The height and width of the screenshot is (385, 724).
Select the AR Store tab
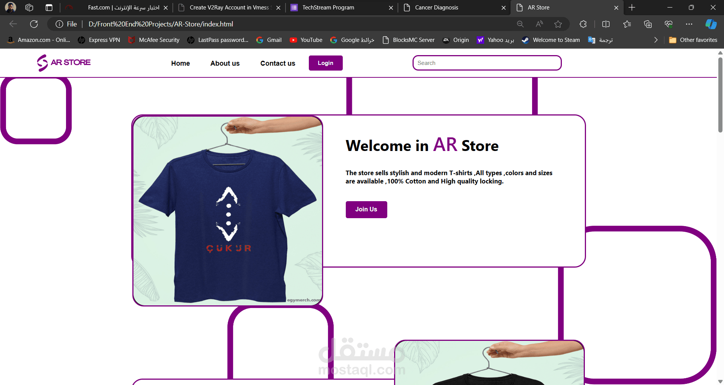(567, 8)
